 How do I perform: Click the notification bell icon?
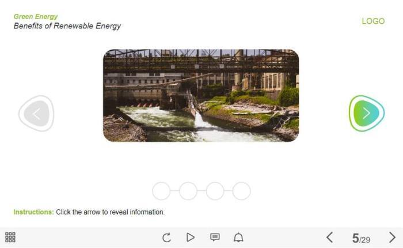(238, 237)
